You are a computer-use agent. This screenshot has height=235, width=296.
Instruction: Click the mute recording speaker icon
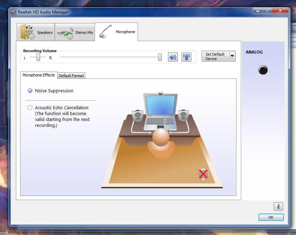pos(173,57)
